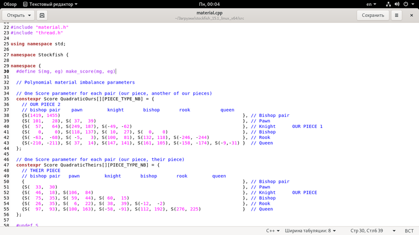Click the new document icon button
Viewport: 419px width, 235px height.
click(42, 15)
